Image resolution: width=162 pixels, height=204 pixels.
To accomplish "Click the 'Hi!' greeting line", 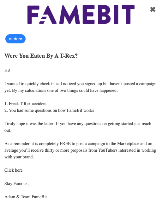I will [x=7, y=70].
